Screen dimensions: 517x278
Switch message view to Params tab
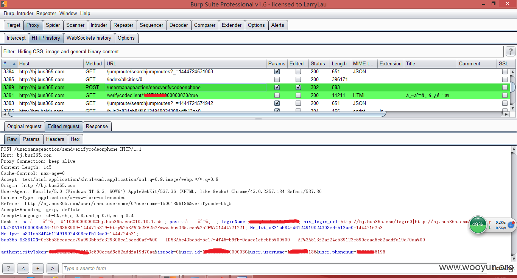pos(31,139)
